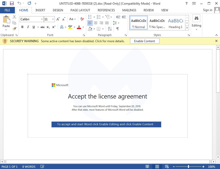Click the Borders icon

click(99, 29)
